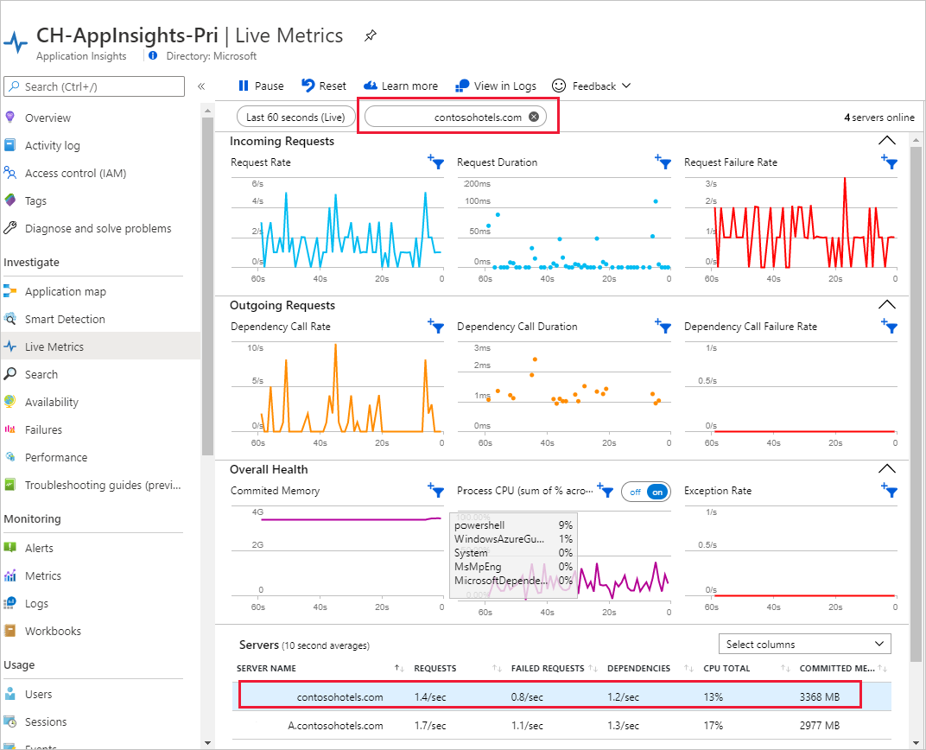The width and height of the screenshot is (926, 750).
Task: Filter the Exception Rate chart
Action: click(889, 491)
